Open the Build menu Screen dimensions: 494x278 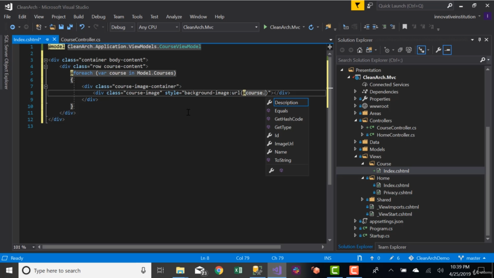click(x=78, y=17)
